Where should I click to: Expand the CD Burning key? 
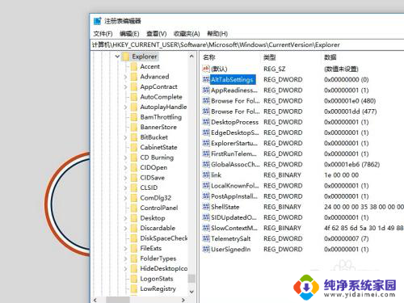(125, 158)
